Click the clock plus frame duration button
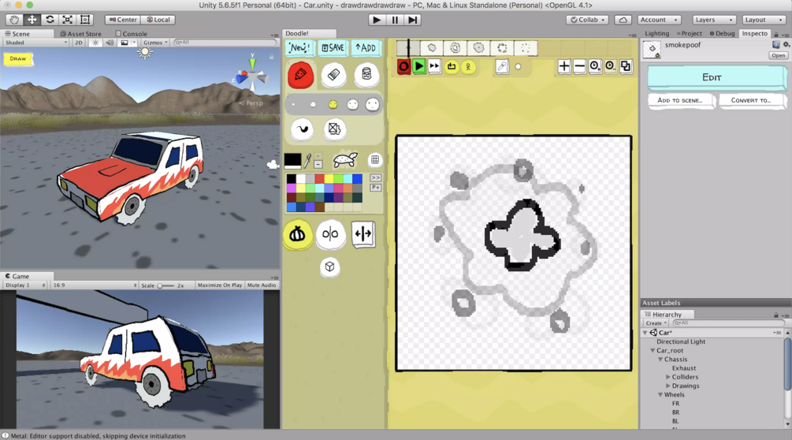 click(595, 66)
